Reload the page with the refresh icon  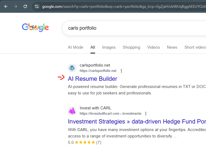point(25,6)
